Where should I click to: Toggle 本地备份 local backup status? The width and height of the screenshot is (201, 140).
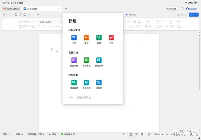pyautogui.click(x=68, y=134)
